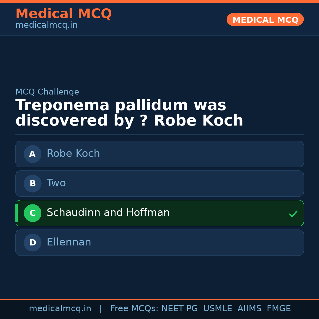
Task: Choose the answer text "Two"
Action: coord(56,183)
